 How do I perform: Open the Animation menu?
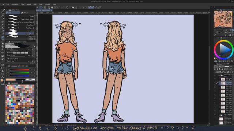[x=15, y=4]
